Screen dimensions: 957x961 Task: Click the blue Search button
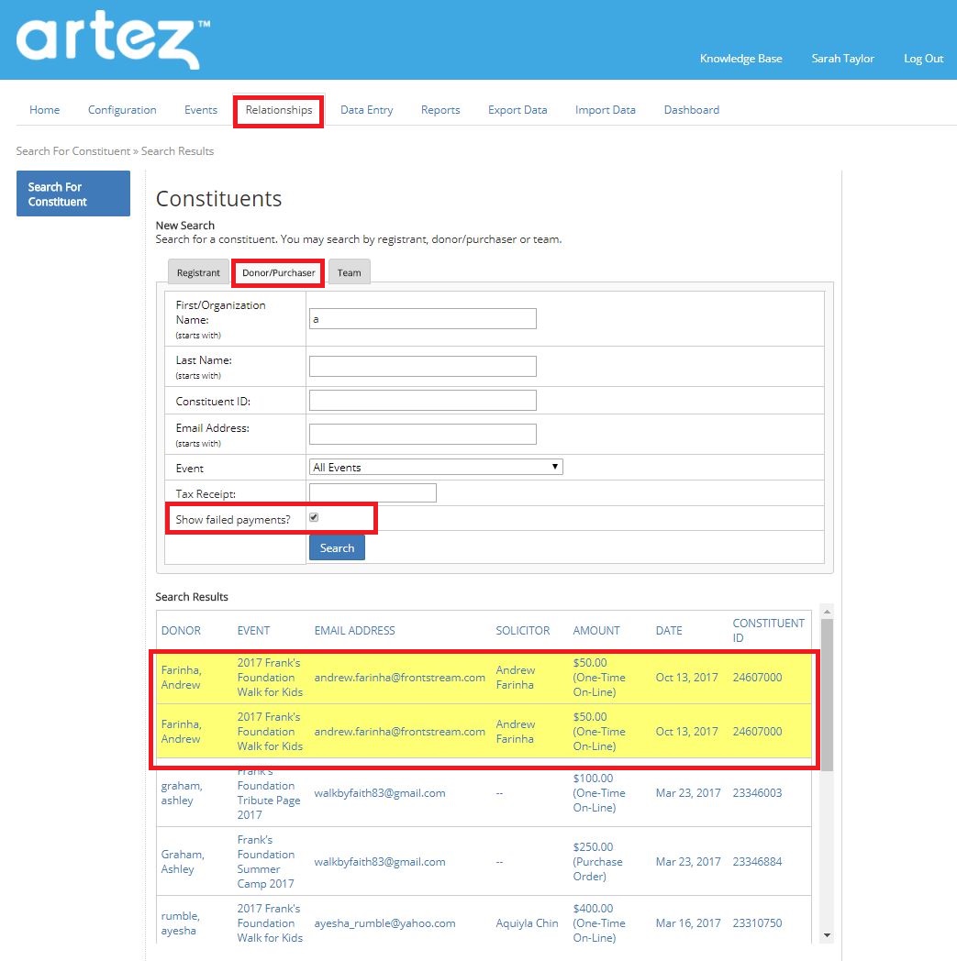point(337,548)
